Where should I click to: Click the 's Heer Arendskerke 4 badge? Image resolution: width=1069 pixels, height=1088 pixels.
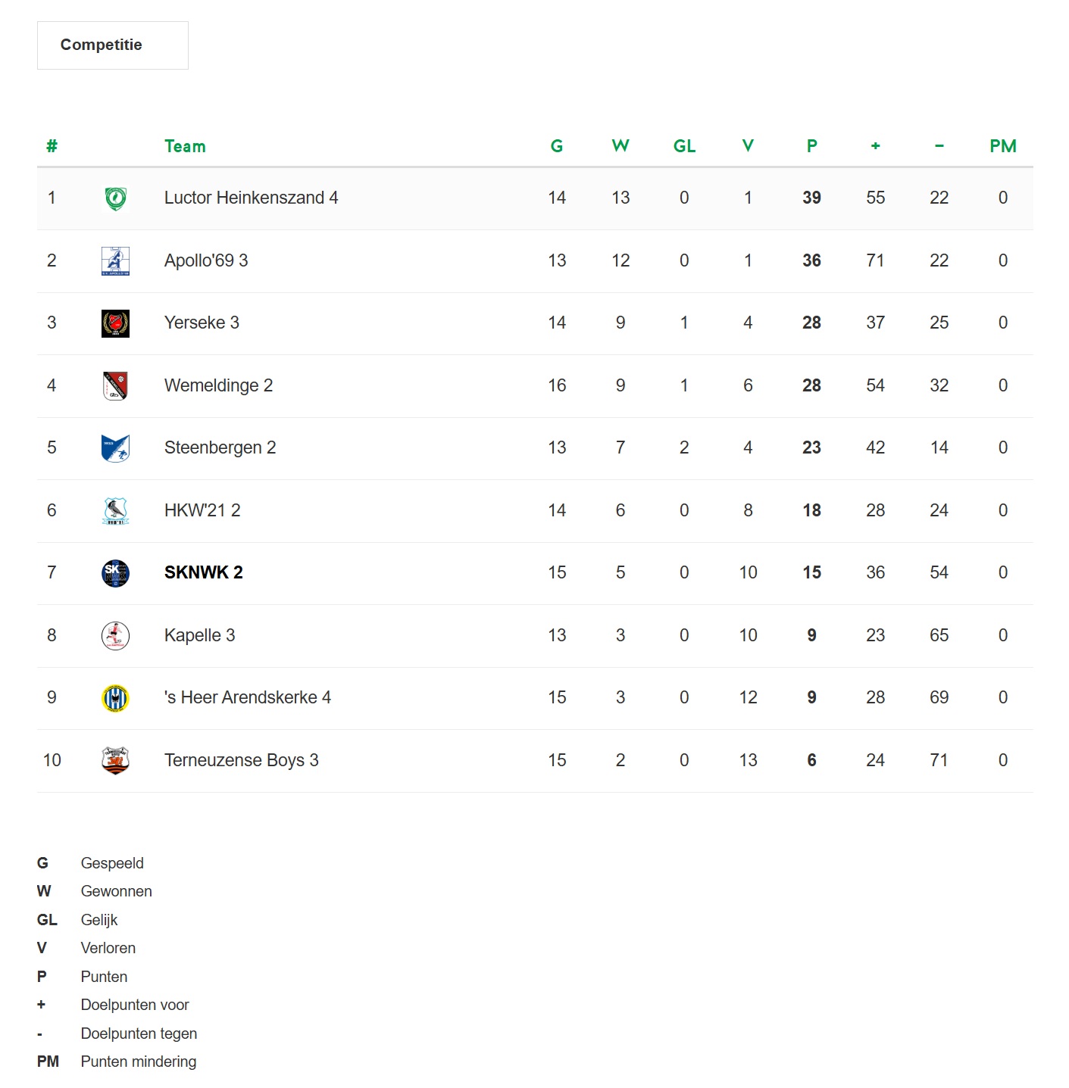click(x=115, y=698)
